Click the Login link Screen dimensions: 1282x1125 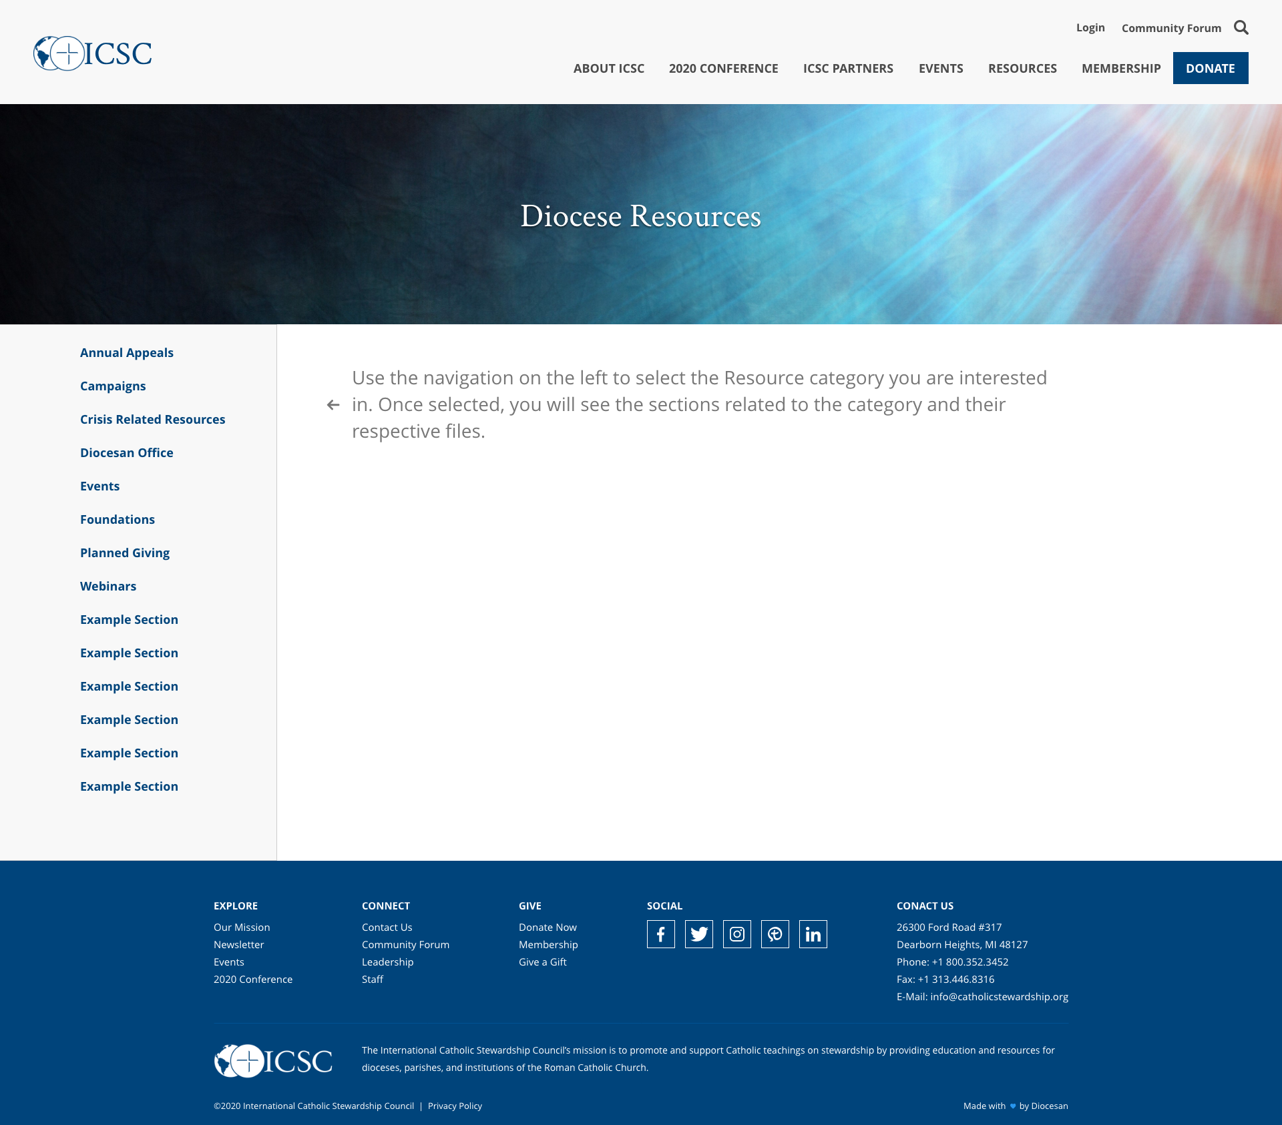tap(1090, 27)
